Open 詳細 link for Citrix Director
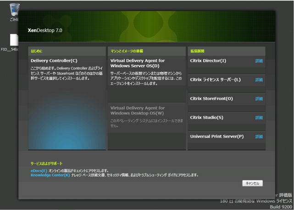 pos(259,61)
